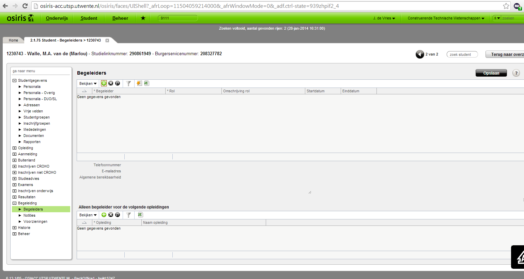Delete row in Begeleiders toolbar
Viewport: 524px width, 279px height.
tap(111, 83)
